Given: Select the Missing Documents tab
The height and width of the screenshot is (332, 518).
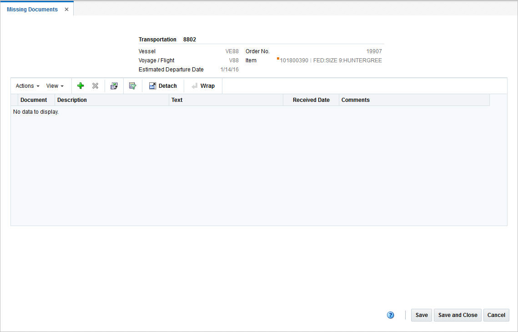Looking at the screenshot, I should tap(32, 9).
